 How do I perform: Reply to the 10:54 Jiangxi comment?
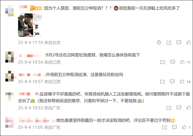point(172,62)
